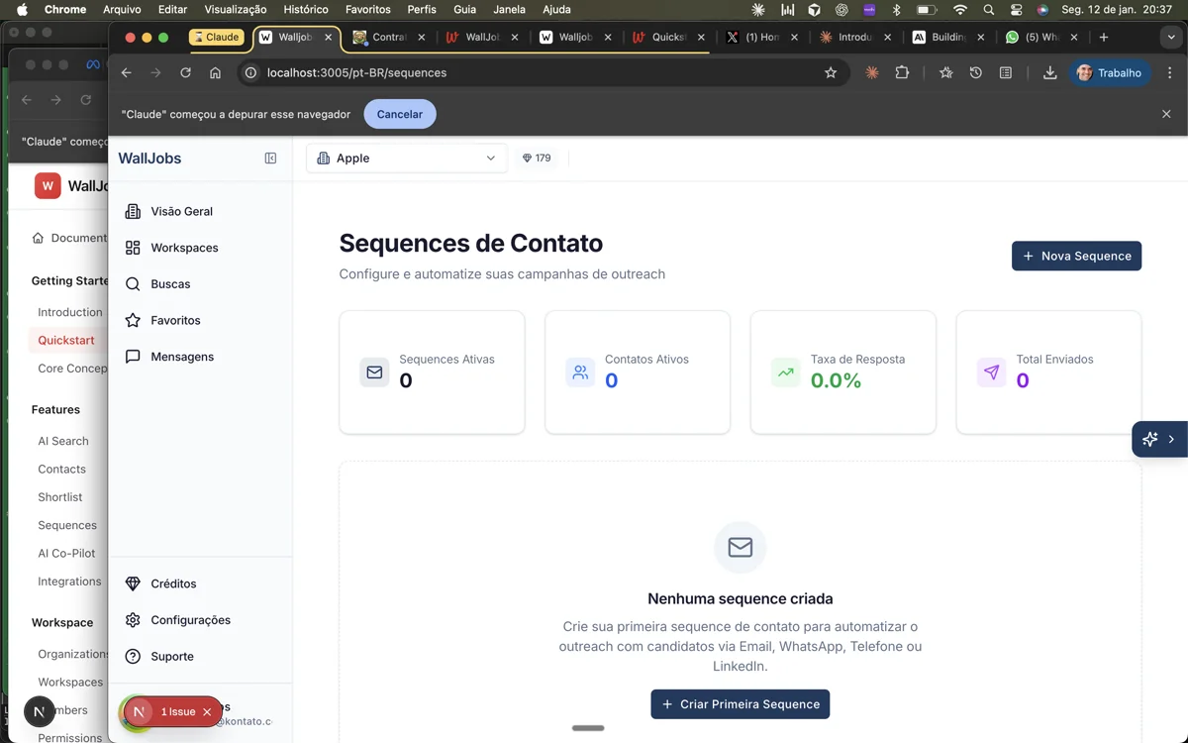Open the Histórico menu in the menu bar

pyautogui.click(x=305, y=9)
